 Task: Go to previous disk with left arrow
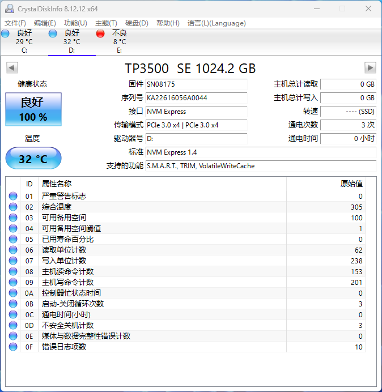click(12, 67)
